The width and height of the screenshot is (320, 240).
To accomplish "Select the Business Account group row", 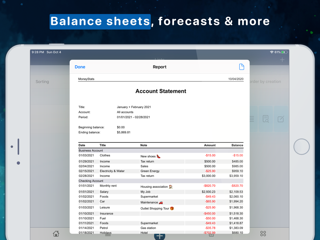I will [x=161, y=151].
